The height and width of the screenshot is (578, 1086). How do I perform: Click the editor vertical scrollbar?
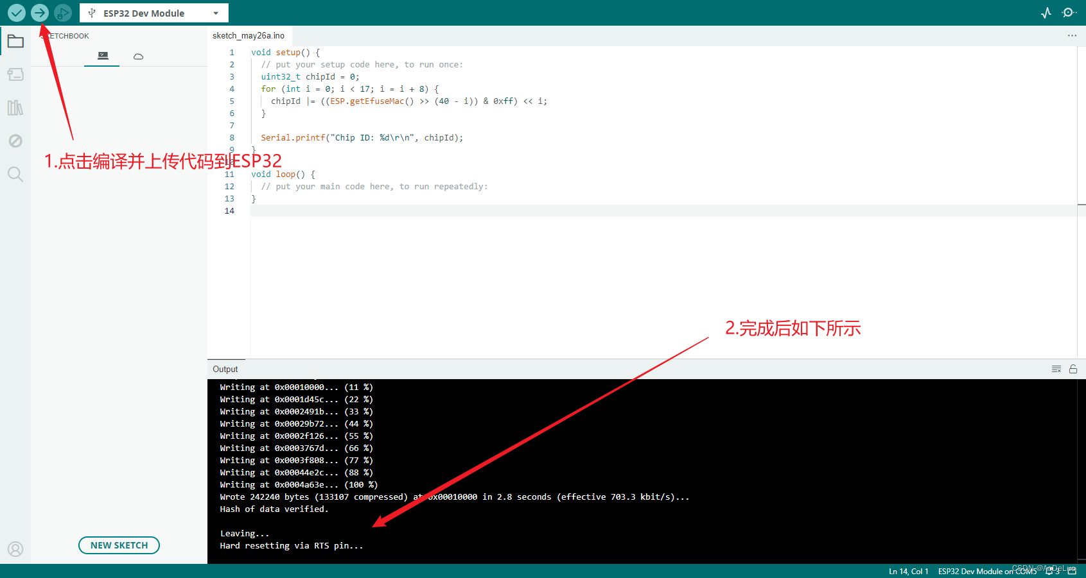coord(1082,202)
